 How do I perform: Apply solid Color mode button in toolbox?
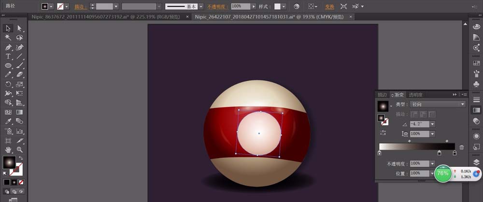6,182
